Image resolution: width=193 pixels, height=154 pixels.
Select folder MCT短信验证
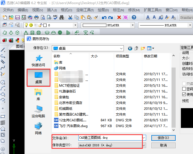[x=67, y=86]
